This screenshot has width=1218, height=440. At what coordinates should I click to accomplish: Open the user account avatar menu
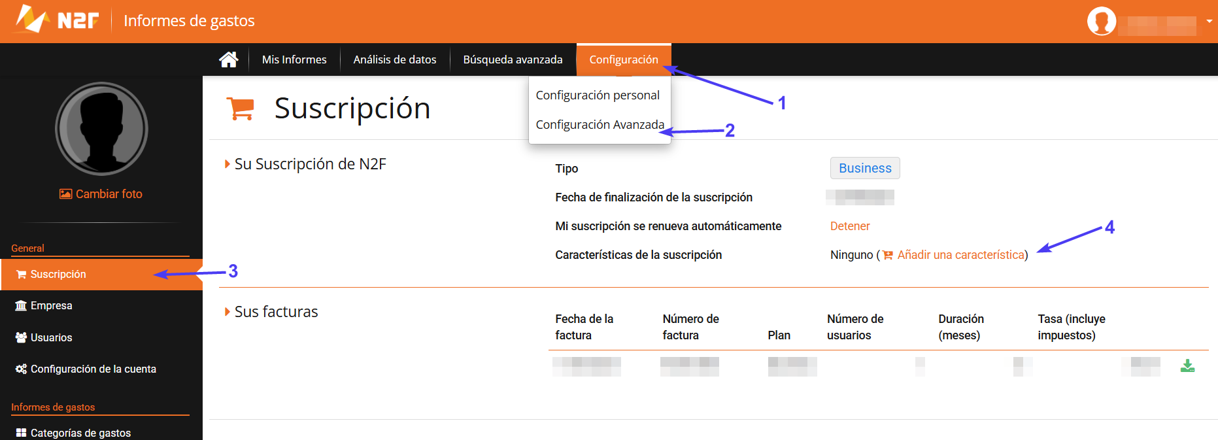pos(1102,21)
